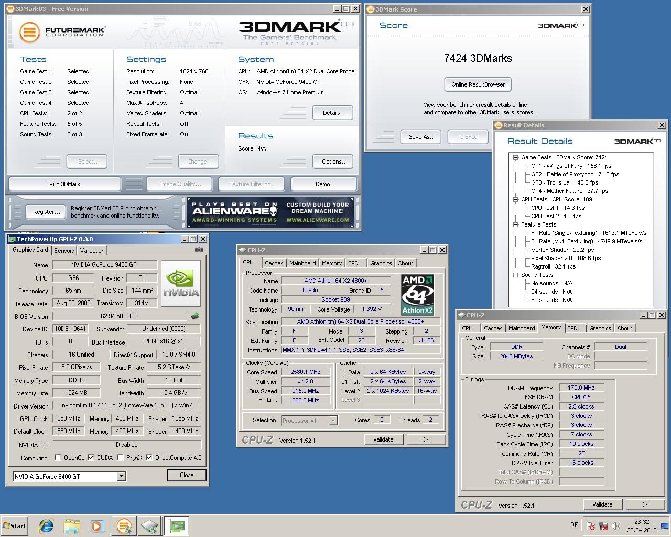Click the Action Center flag tray icon
Screen dimensions: 671x537
[591, 526]
